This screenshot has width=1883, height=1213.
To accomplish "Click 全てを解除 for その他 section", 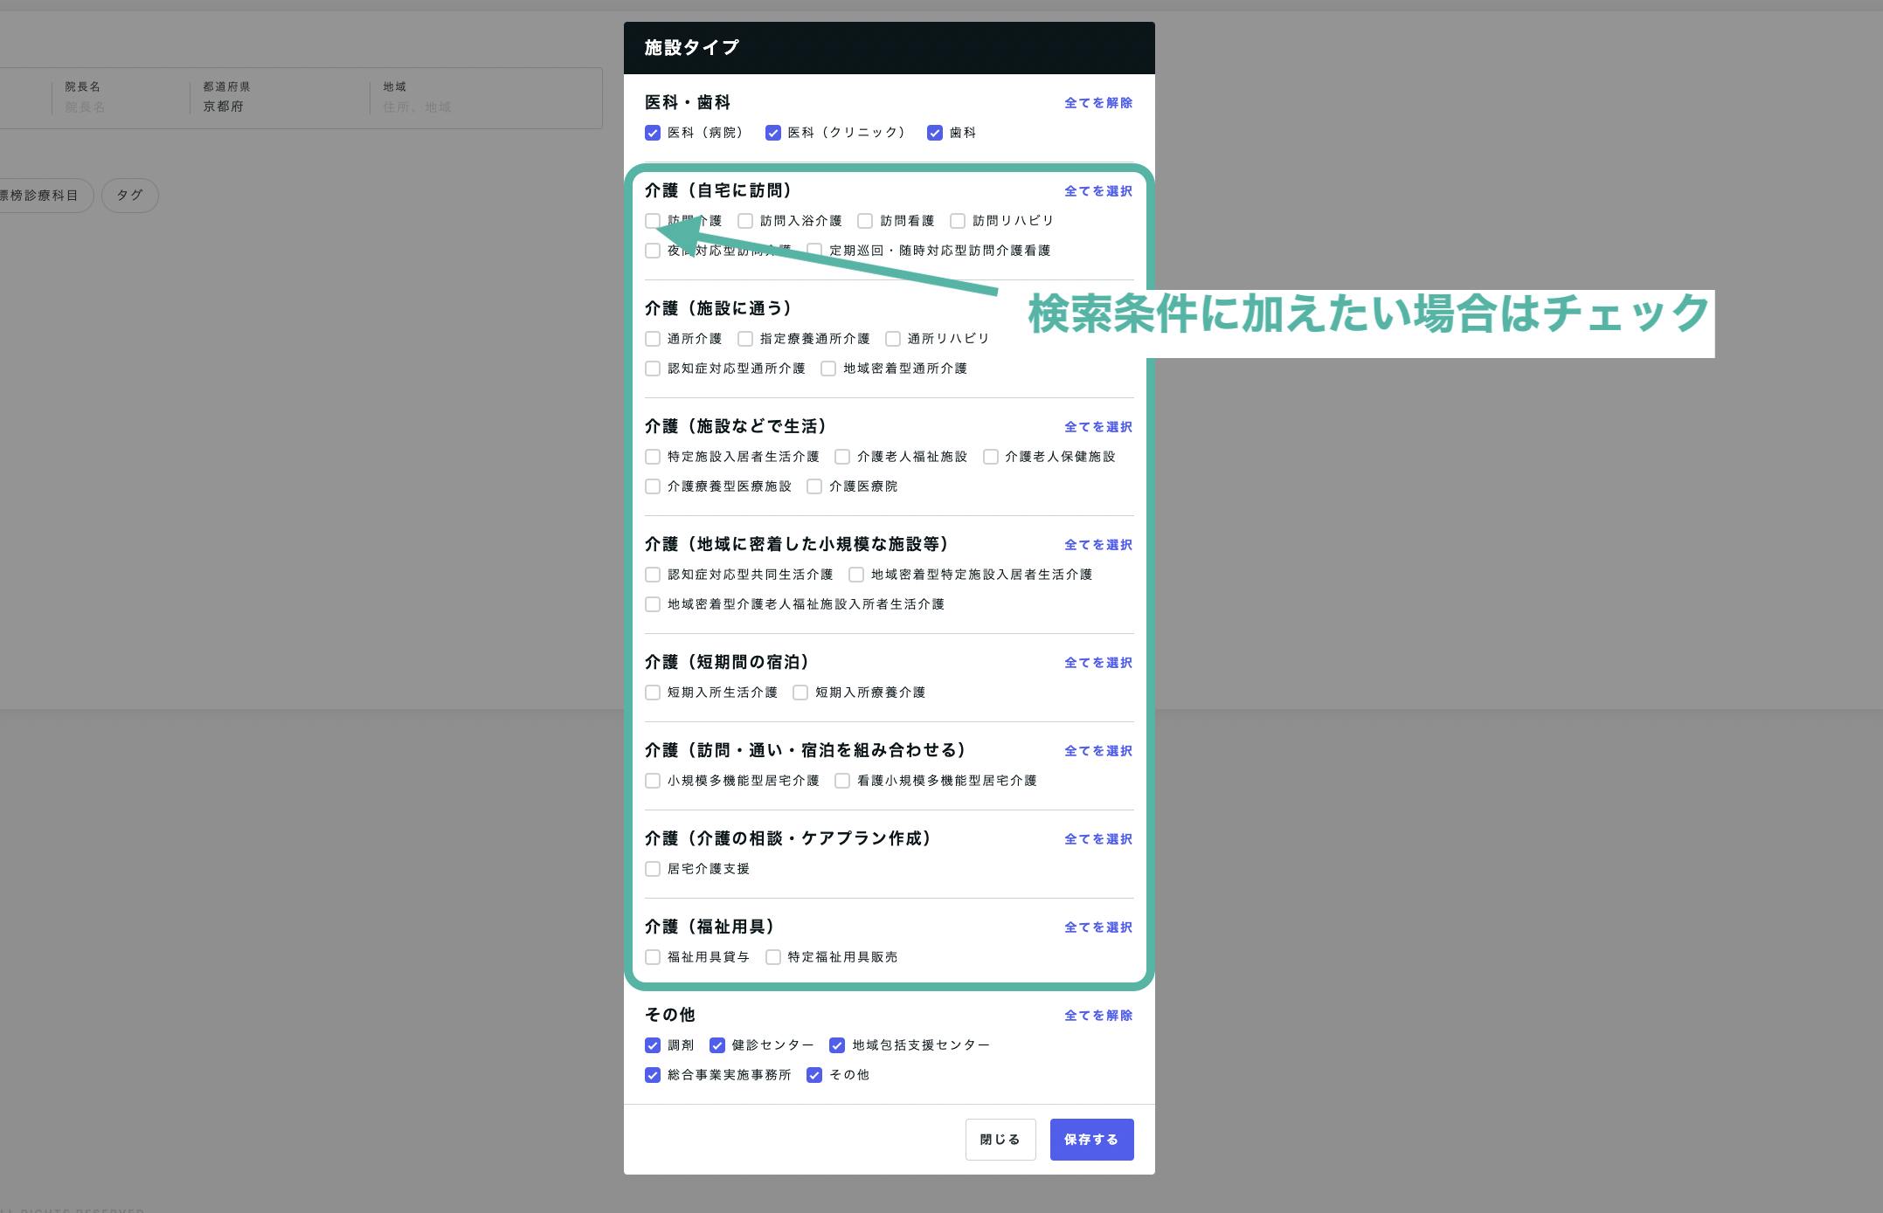I will coord(1098,1016).
